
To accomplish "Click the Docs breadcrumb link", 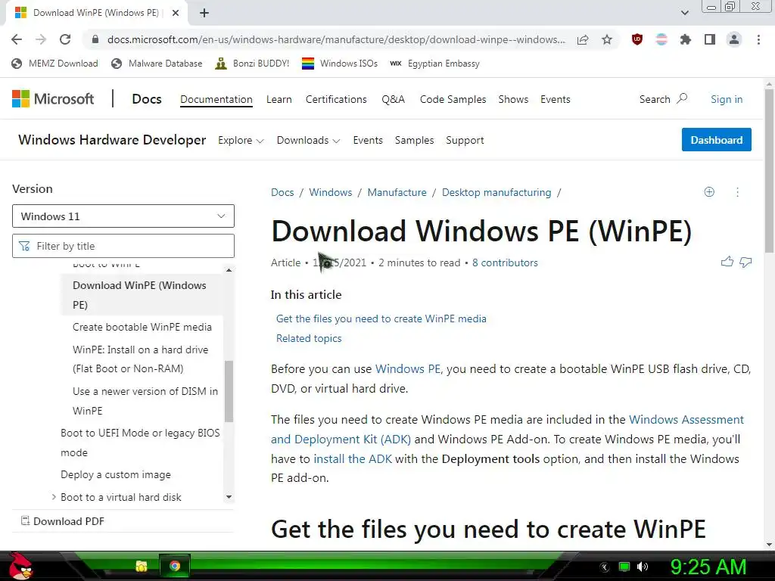I will 282,192.
